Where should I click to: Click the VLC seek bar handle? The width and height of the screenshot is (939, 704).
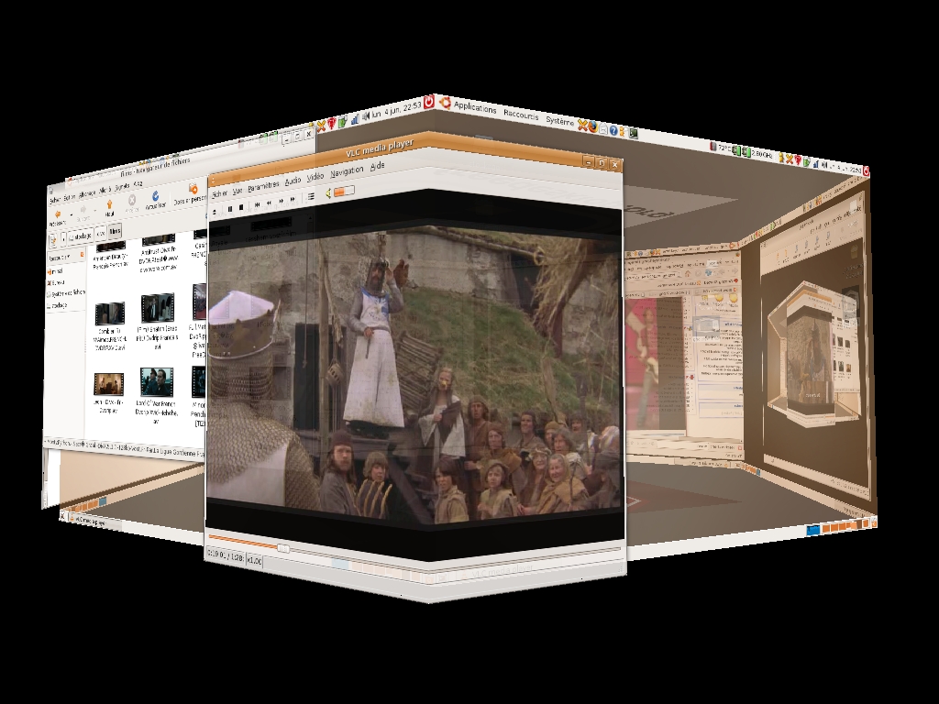pos(284,548)
